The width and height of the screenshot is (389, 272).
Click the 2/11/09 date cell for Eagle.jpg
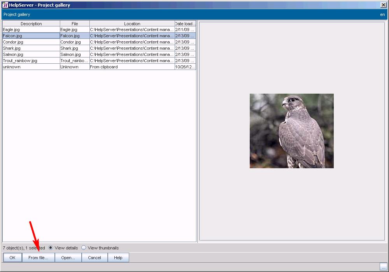point(185,30)
